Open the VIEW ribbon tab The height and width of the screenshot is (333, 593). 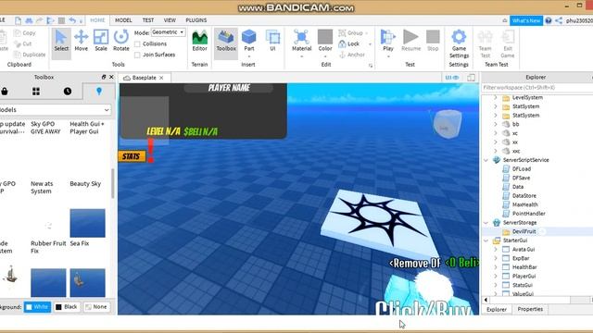(x=170, y=20)
